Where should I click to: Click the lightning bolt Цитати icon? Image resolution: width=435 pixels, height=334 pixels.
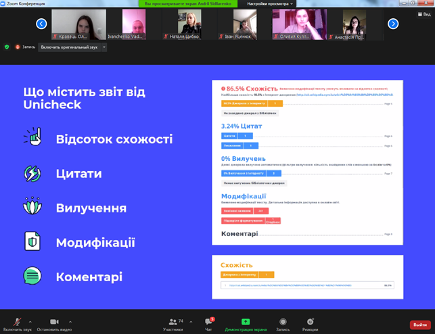[32, 174]
